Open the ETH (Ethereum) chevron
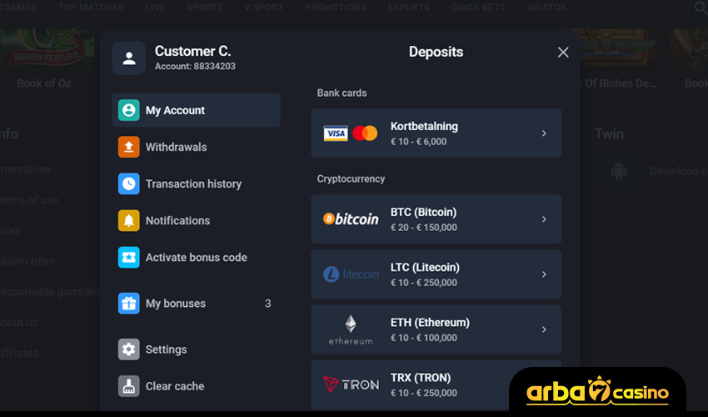 click(x=544, y=329)
